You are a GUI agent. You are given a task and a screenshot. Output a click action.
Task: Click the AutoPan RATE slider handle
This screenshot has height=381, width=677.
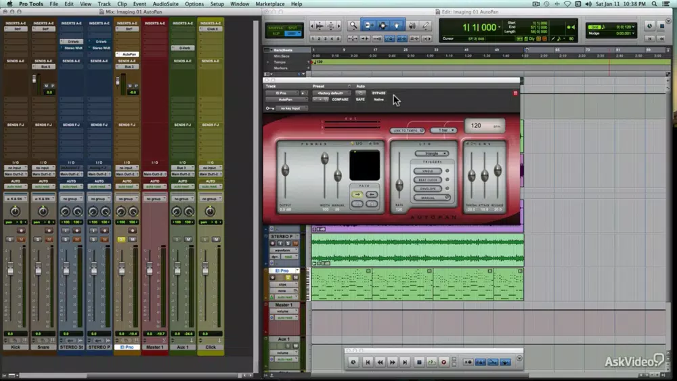399,185
